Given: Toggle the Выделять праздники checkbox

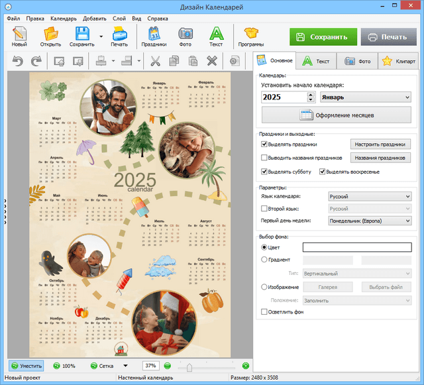Looking at the screenshot, I should click(x=264, y=144).
